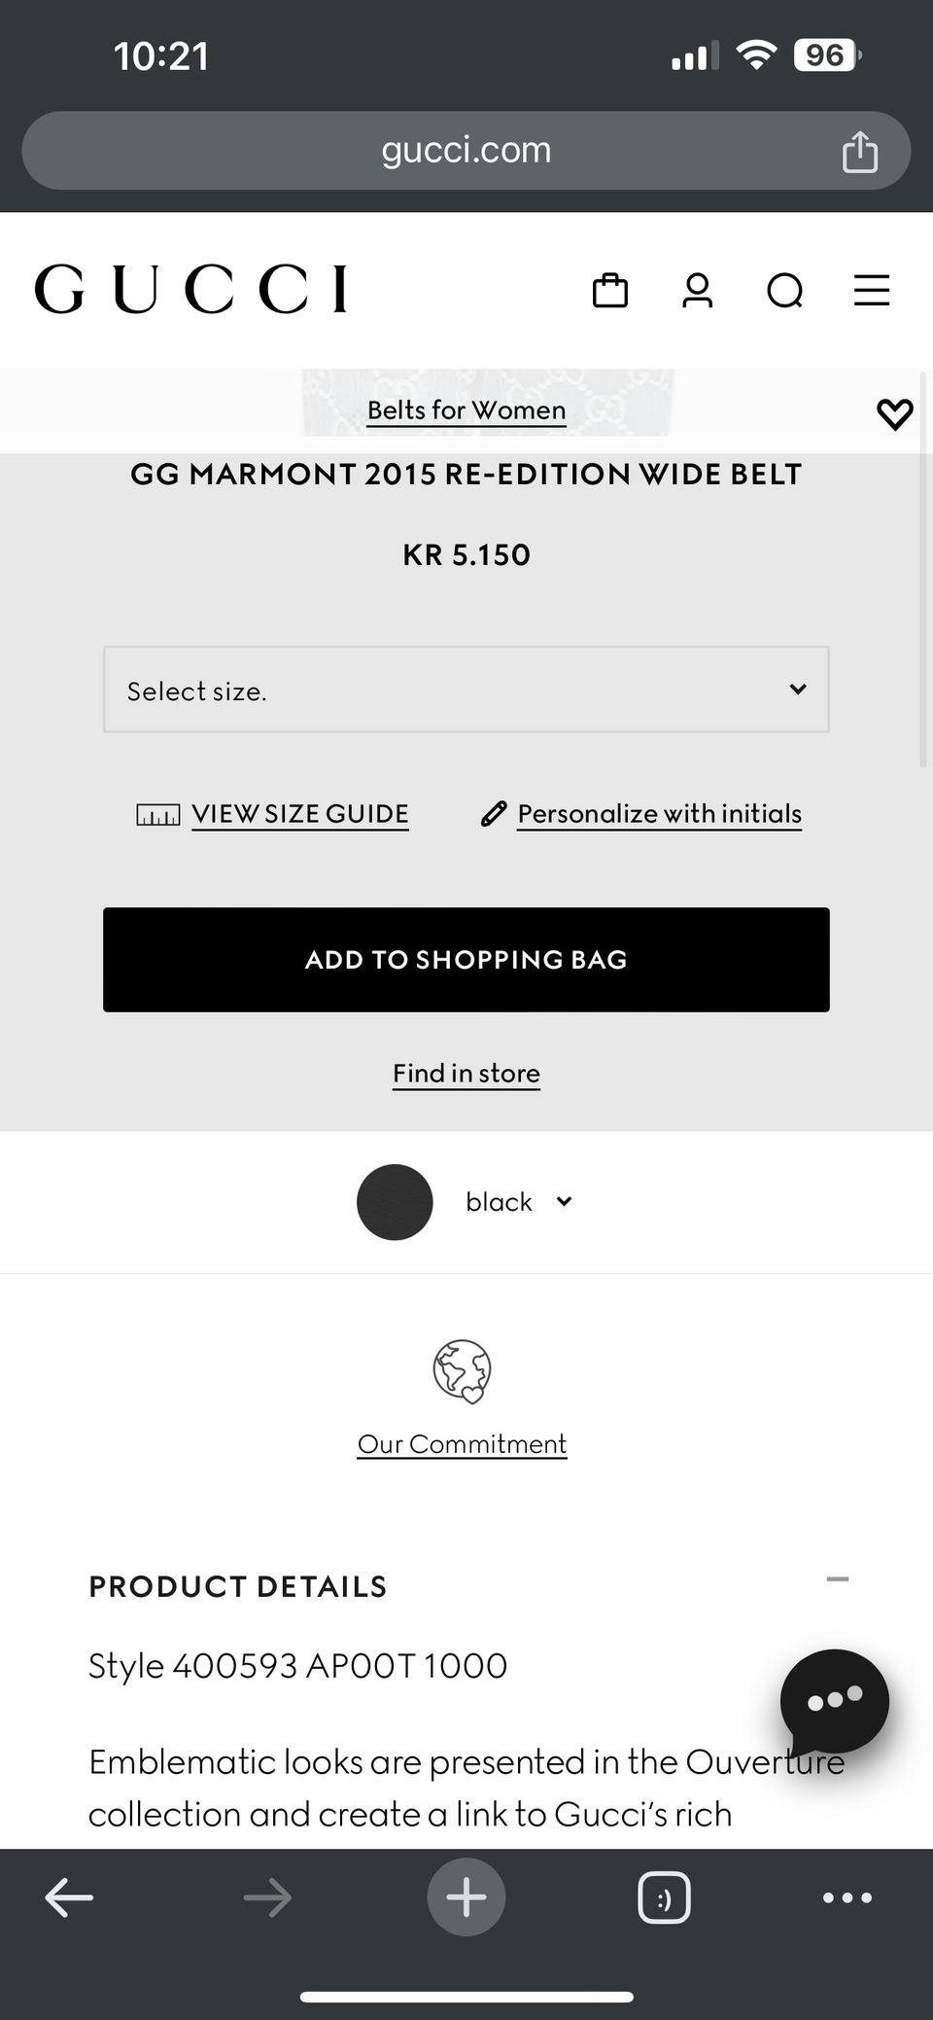Open the browser three-dot more menu
Screen dimensions: 933x2020
click(847, 1897)
